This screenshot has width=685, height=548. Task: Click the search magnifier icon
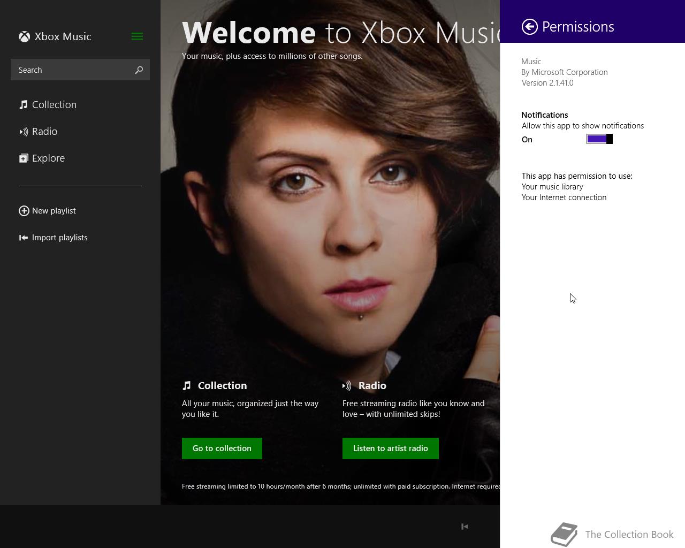139,70
